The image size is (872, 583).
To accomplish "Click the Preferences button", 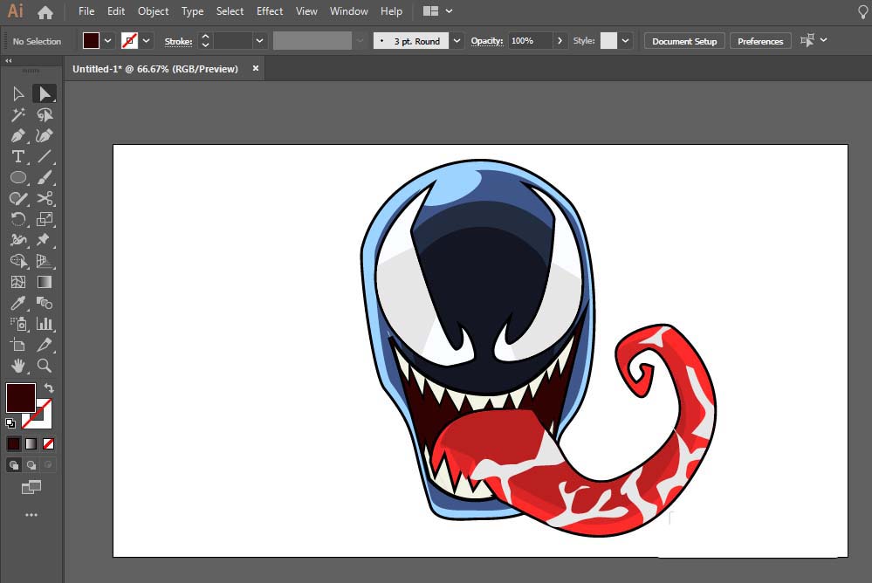I will [x=760, y=41].
